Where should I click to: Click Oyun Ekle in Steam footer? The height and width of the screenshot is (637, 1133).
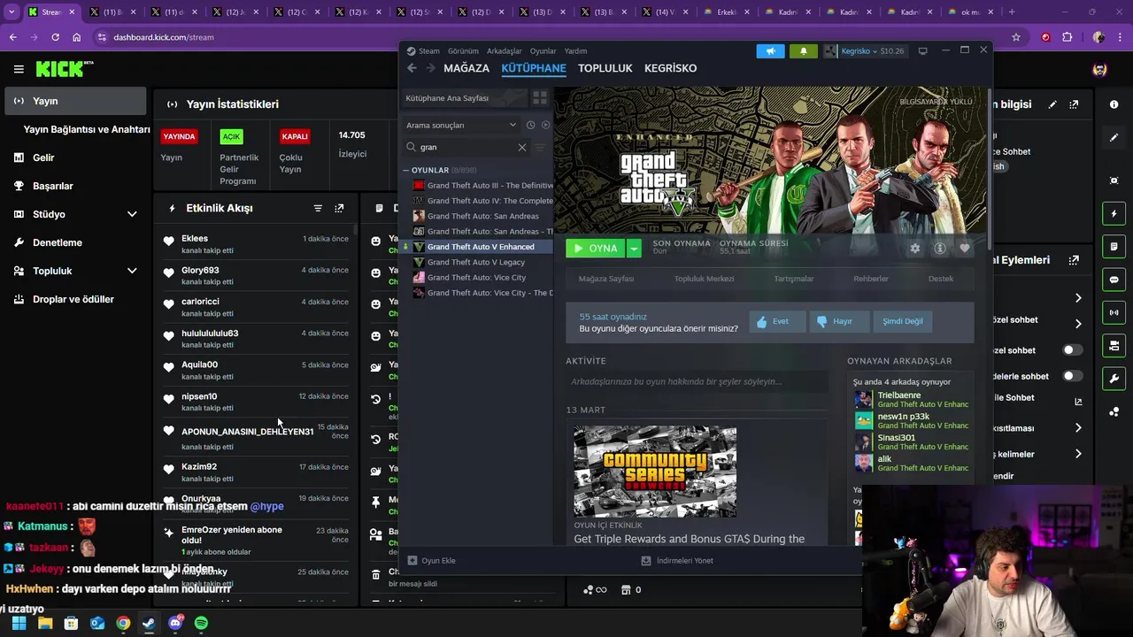point(432,560)
